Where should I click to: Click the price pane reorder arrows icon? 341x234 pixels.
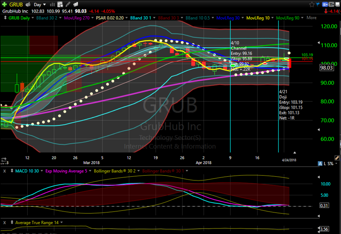pyautogui.click(x=5, y=18)
